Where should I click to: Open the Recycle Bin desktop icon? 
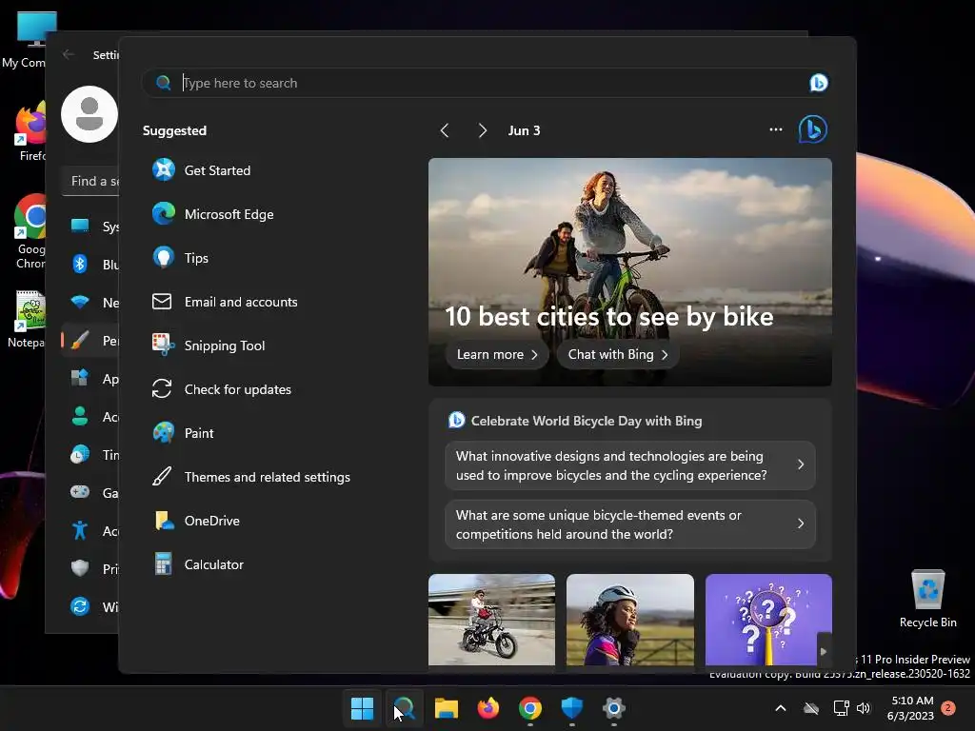click(927, 599)
